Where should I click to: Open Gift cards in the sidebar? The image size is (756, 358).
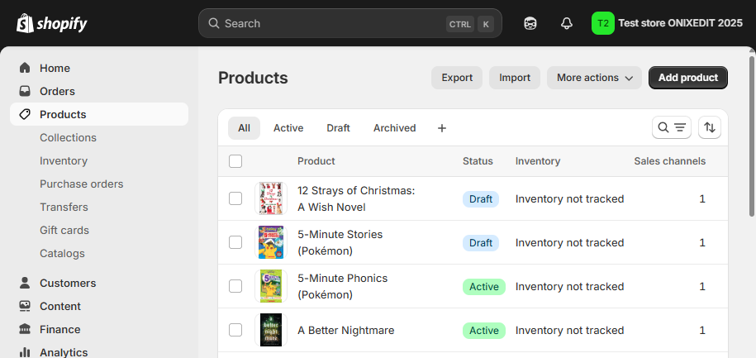click(64, 230)
